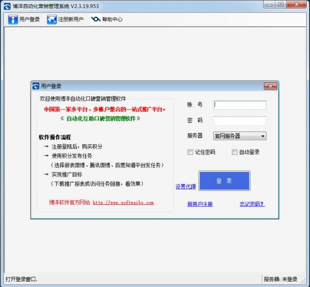The image size is (310, 287).
Task: Click the 服务器: 未登录 status bar panel
Action: (x=280, y=279)
